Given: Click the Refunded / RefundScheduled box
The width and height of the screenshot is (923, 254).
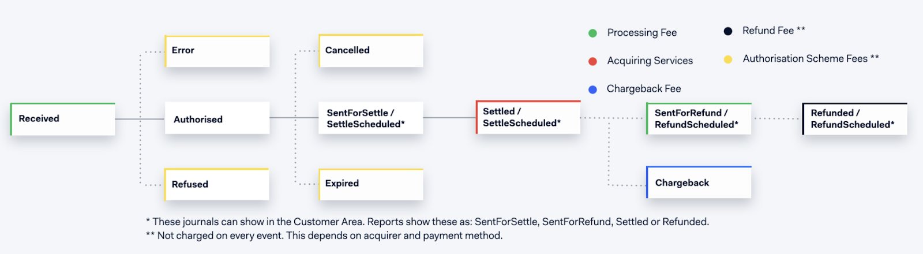Looking at the screenshot, I should (855, 119).
